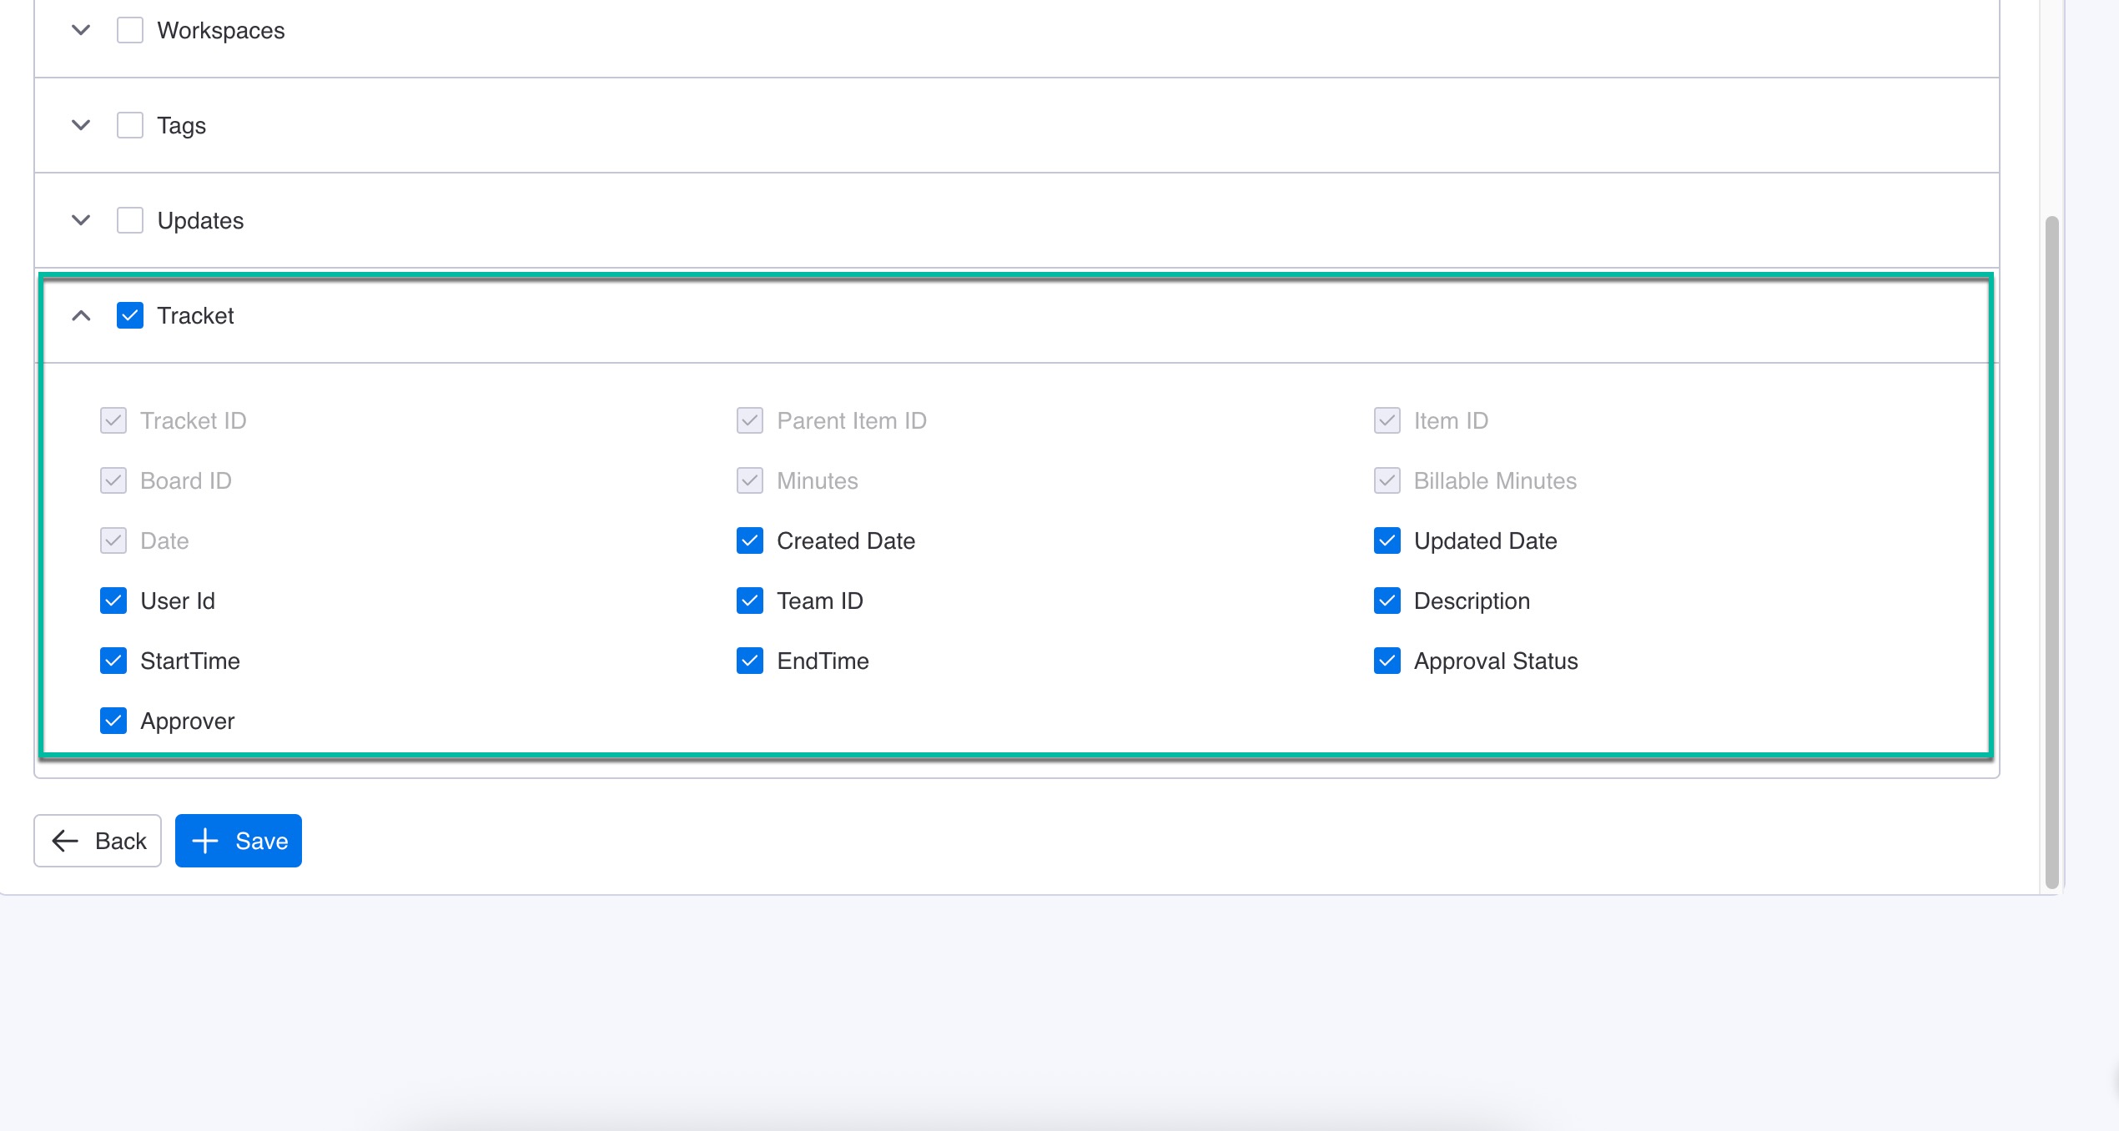Go Back using the arrow button
This screenshot has height=1131, width=2119.
pos(98,841)
